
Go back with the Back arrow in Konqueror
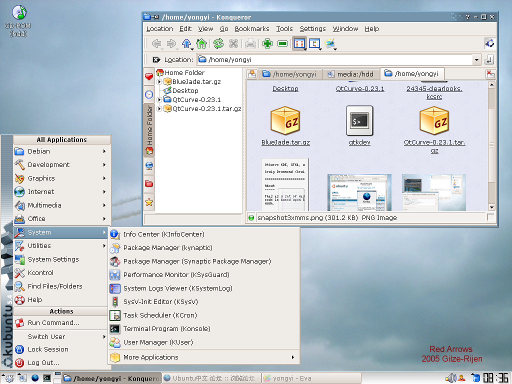(x=156, y=43)
